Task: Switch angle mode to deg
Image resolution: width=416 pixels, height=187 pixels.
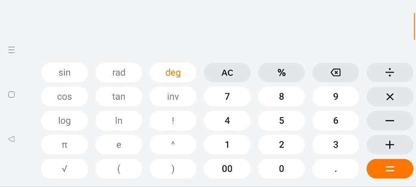Action: point(173,73)
